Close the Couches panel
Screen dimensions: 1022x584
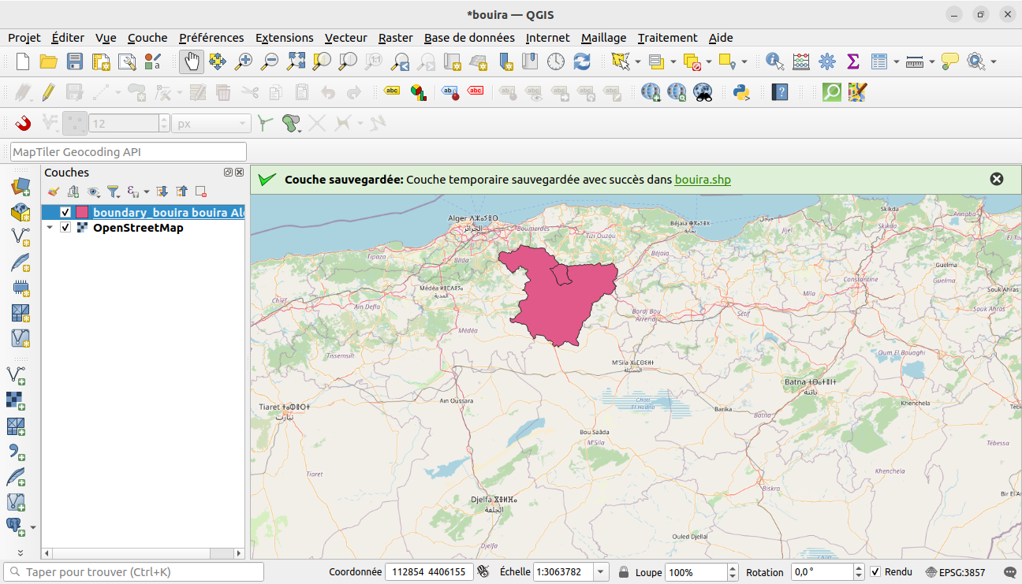(x=240, y=172)
